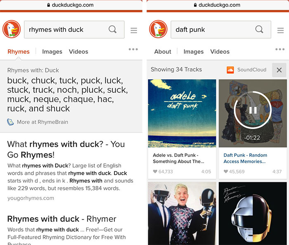Select Images tab in right window

pyautogui.click(x=194, y=52)
